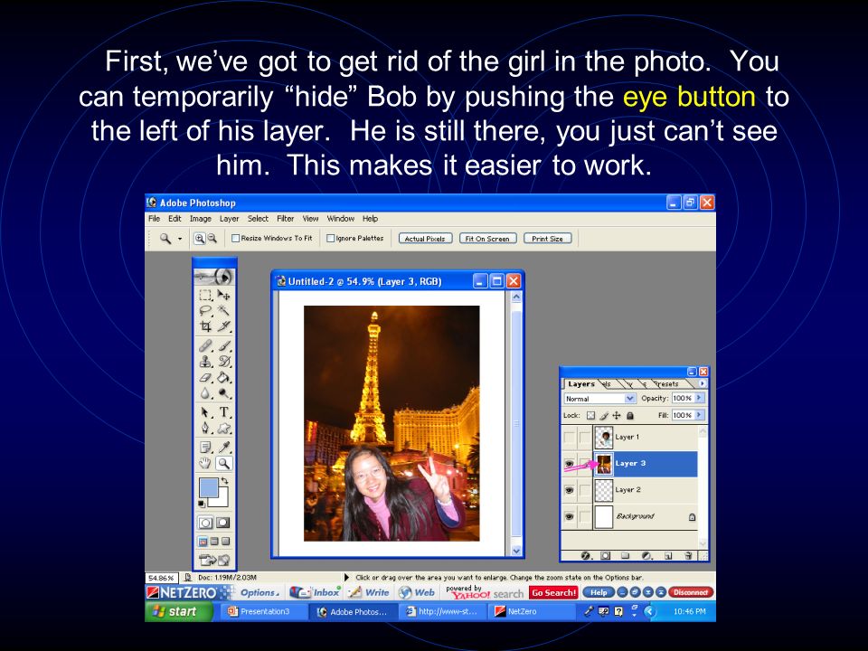The width and height of the screenshot is (868, 651).
Task: Select the History Brush tool
Action: coord(223,362)
